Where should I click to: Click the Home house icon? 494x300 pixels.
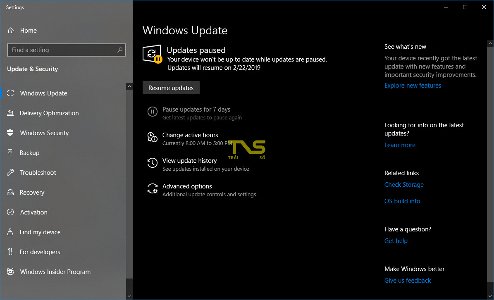click(11, 31)
